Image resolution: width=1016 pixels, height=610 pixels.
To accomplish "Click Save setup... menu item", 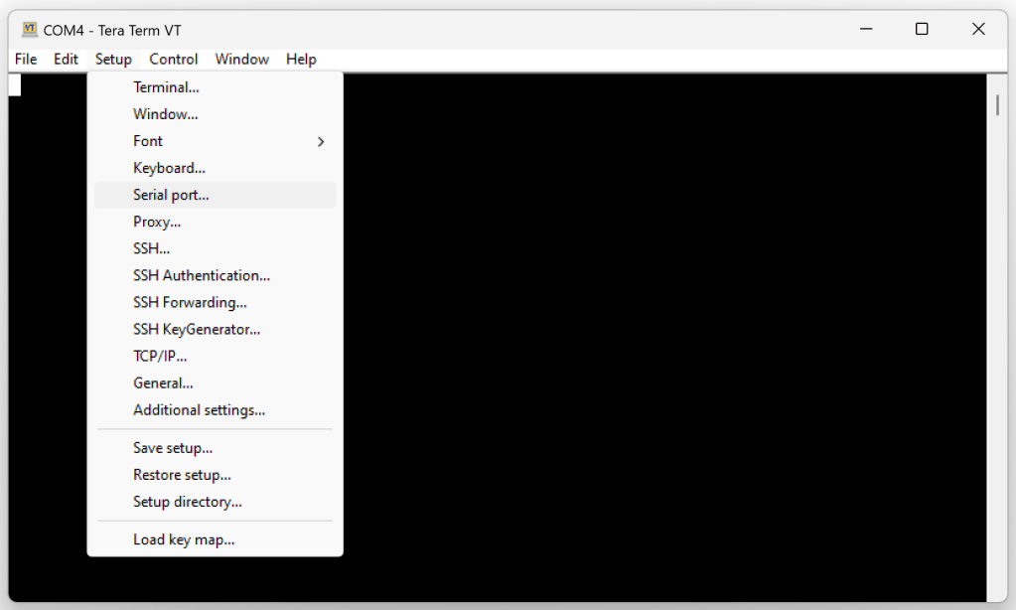I will pyautogui.click(x=173, y=448).
